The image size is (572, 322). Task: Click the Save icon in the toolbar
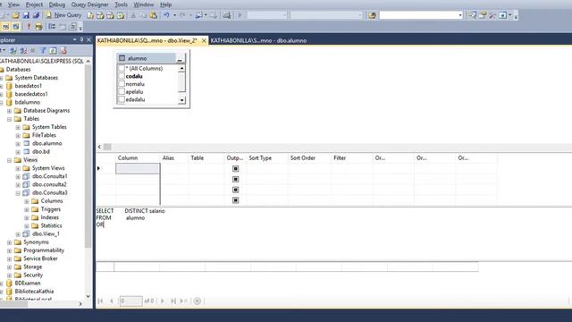[26, 15]
